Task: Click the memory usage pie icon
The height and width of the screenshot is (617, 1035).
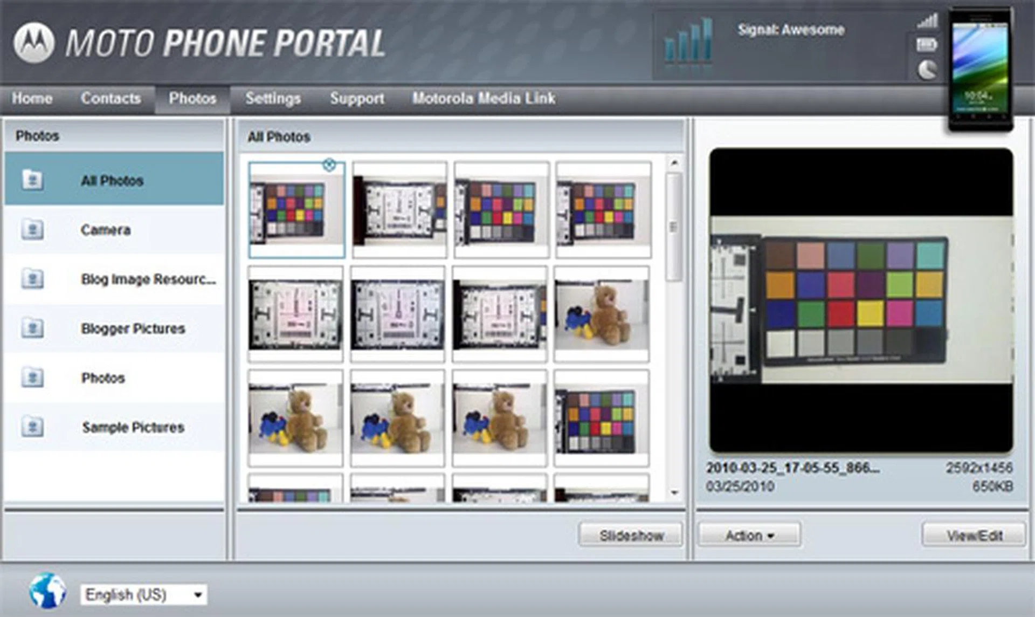Action: click(x=927, y=69)
